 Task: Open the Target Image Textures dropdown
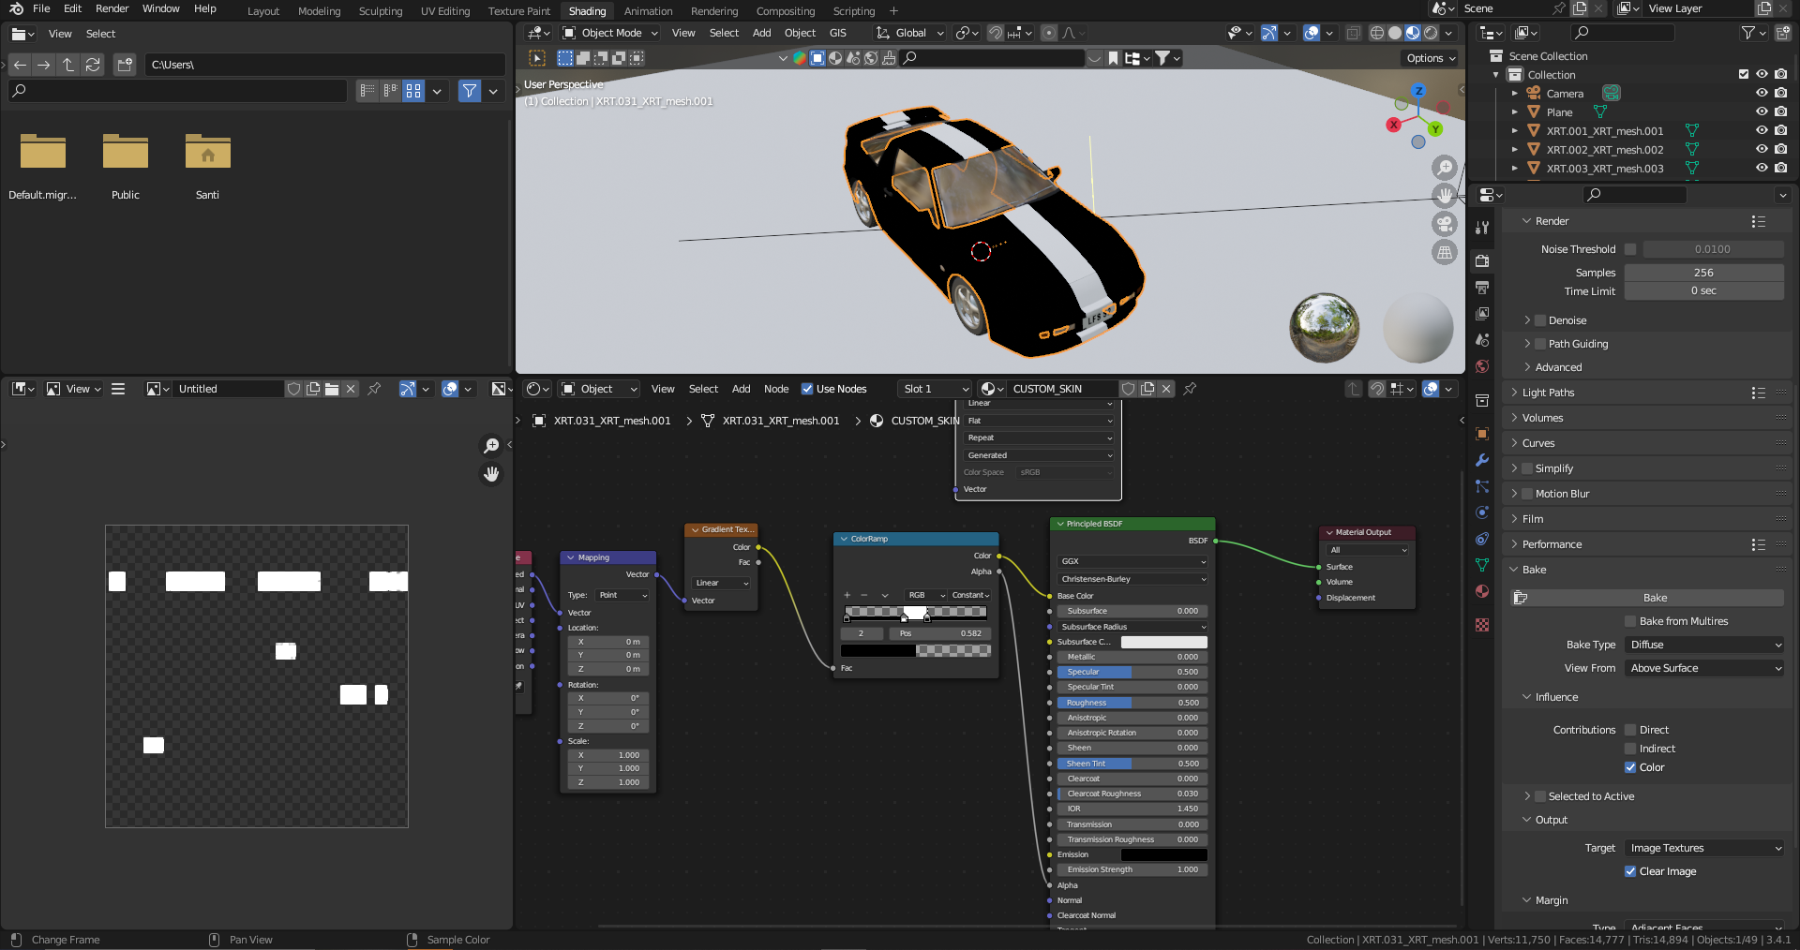[x=1704, y=848]
